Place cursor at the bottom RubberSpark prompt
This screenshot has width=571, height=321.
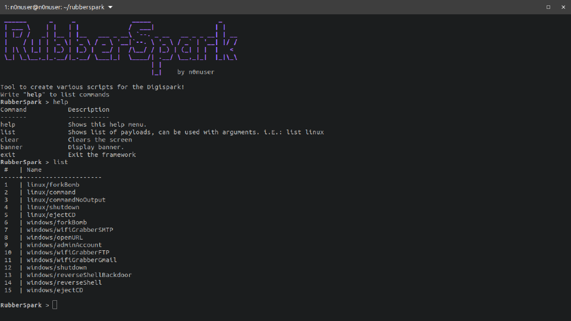(55, 305)
